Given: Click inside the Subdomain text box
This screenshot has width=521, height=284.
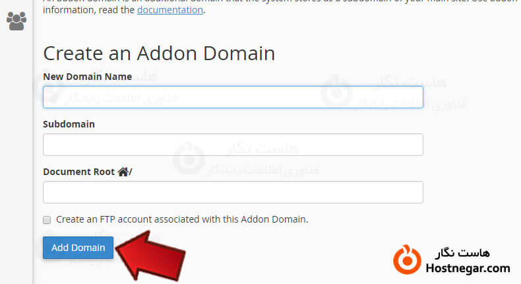Looking at the screenshot, I should pyautogui.click(x=233, y=145).
